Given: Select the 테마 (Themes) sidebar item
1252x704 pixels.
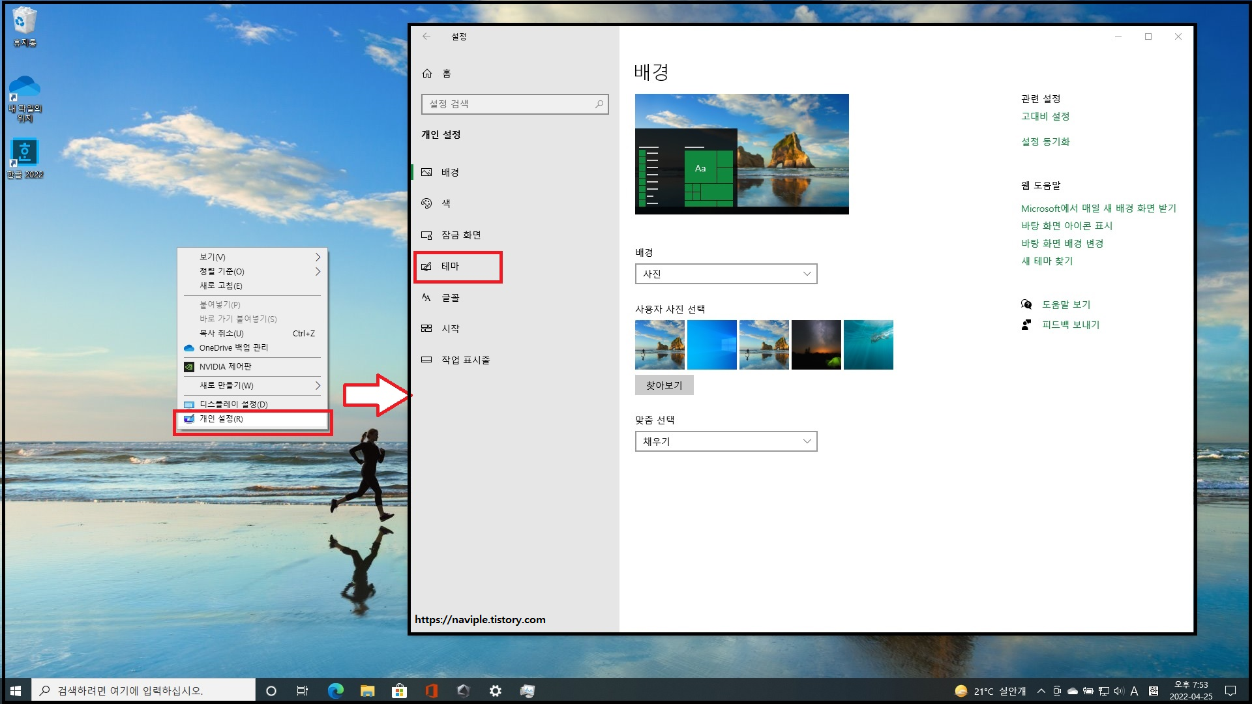Looking at the screenshot, I should coord(450,266).
